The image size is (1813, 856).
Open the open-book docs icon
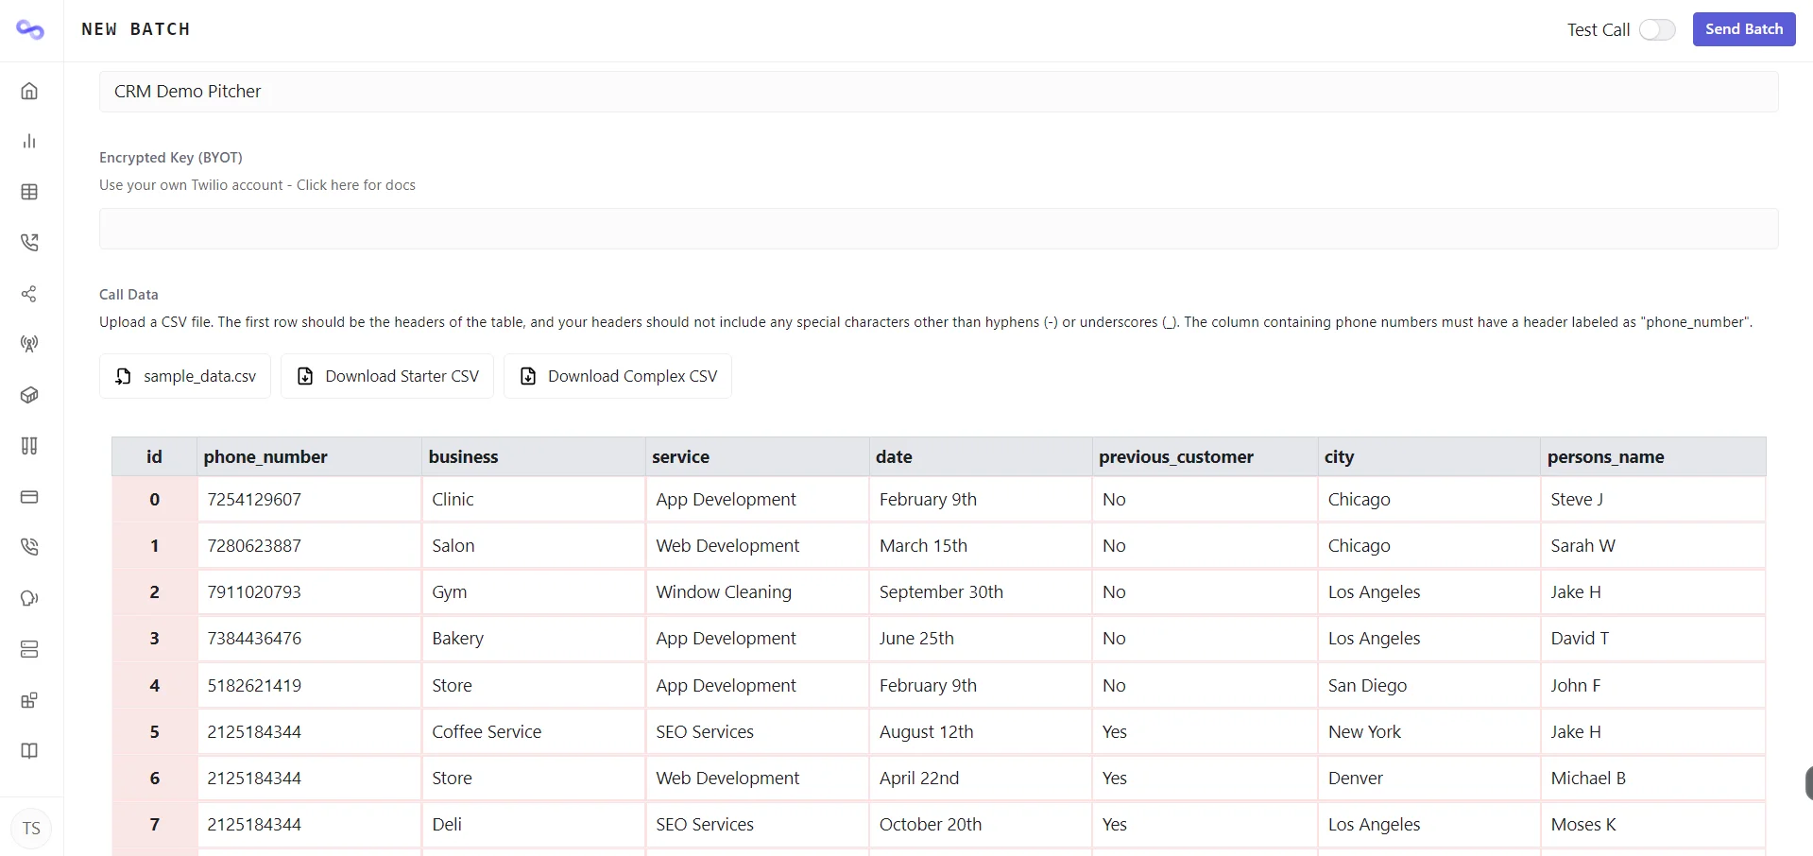click(x=29, y=751)
